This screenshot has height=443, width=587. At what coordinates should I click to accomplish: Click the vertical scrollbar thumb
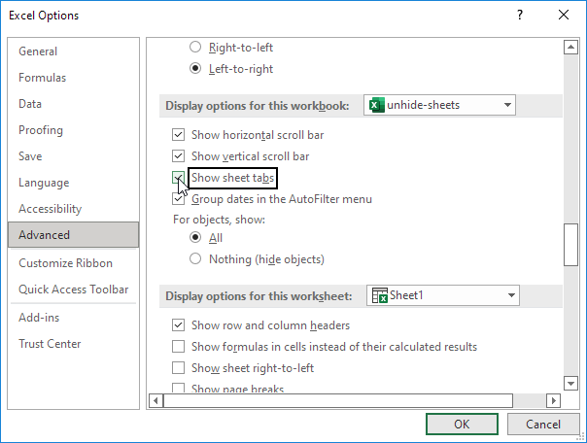(x=570, y=244)
